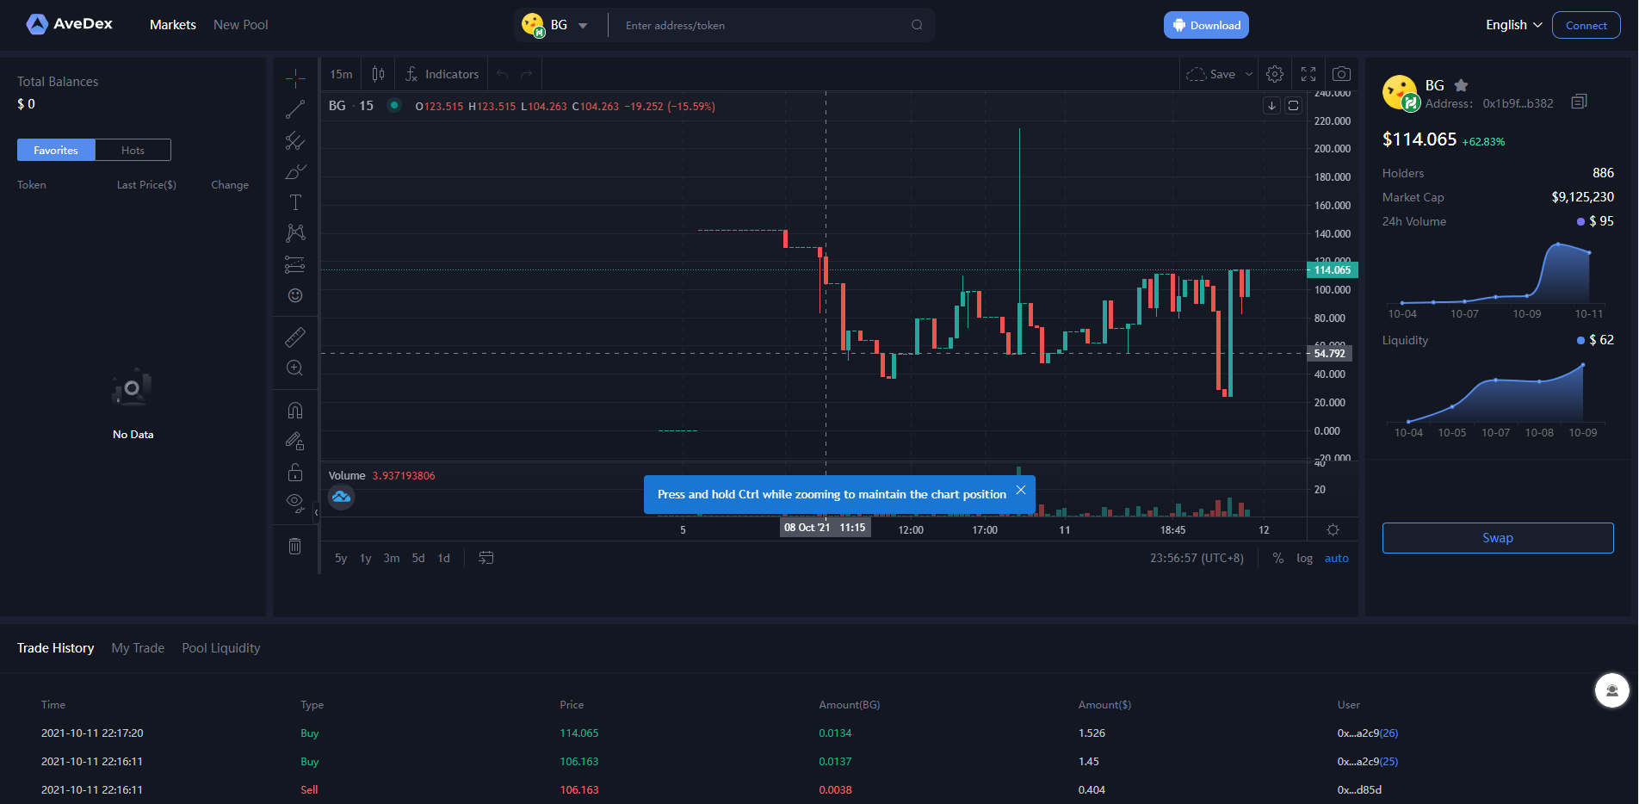The width and height of the screenshot is (1639, 804).
Task: Click the redo arrow in chart toolbar
Action: tap(527, 74)
